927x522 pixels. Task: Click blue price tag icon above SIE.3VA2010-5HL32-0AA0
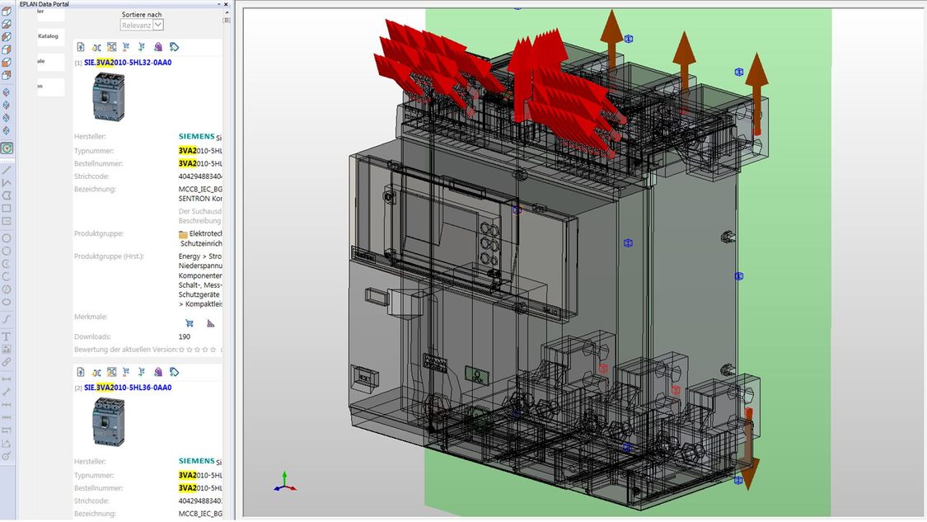coord(174,47)
